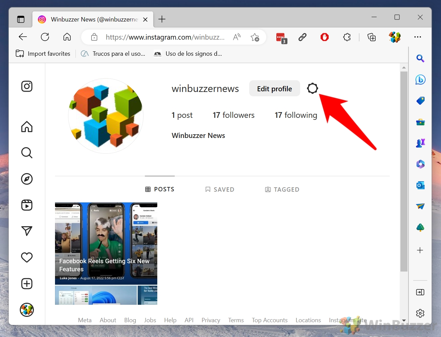Open Top Accounts footer link
441x337 pixels.
(270, 320)
